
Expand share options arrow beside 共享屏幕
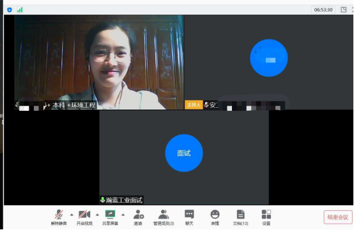123,215
